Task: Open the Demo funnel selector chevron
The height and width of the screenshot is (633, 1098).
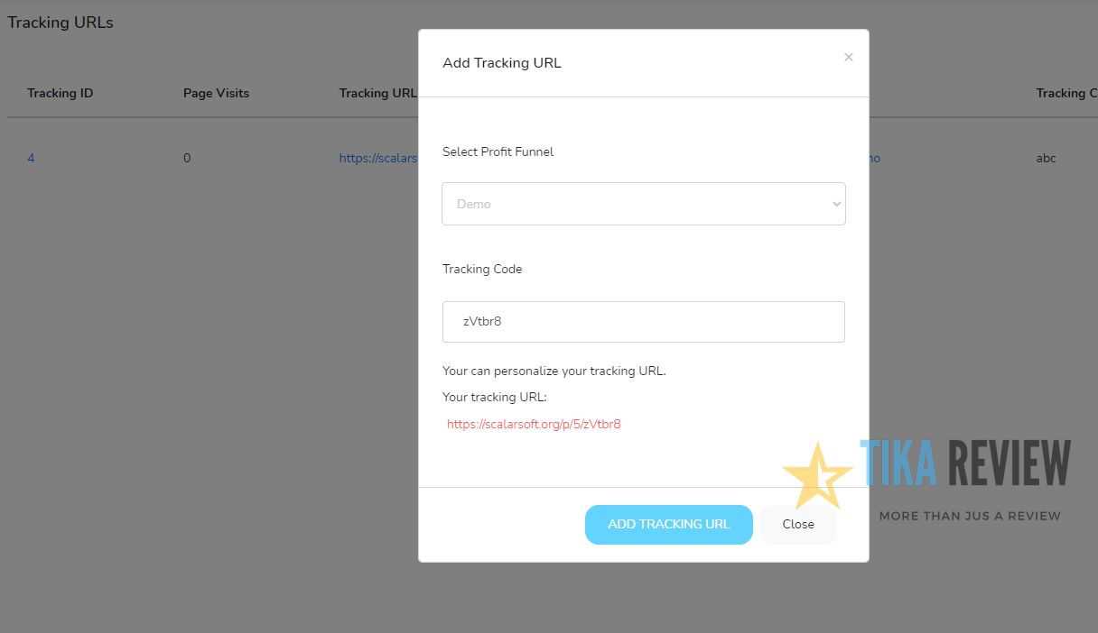Action: point(834,204)
